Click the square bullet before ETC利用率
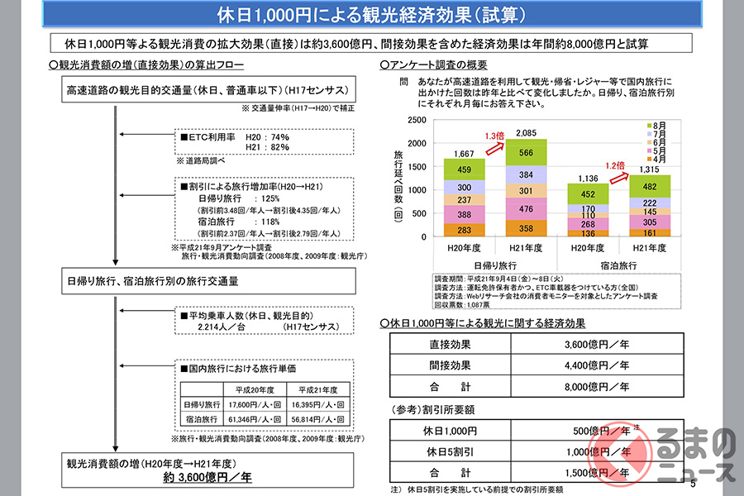 [x=184, y=136]
